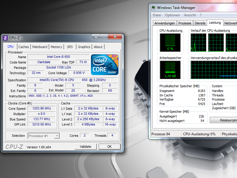237x178 pixels.
Task: Open the Datei menu in Task-Manager
Action: coord(157,15)
